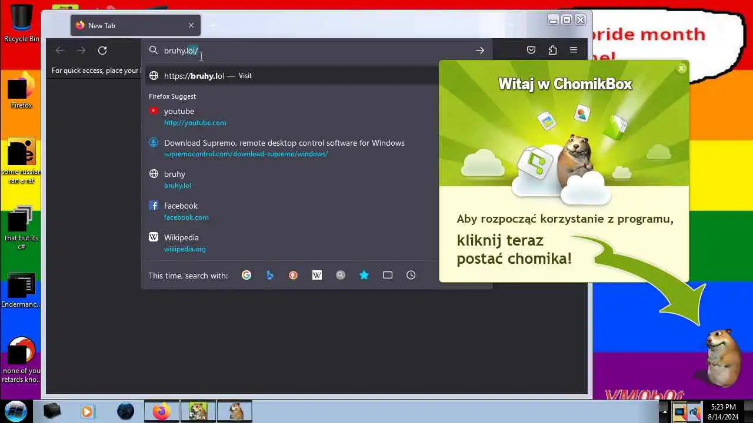
Task: Open the 'that but its c#' desktop icon
Action: pyautogui.click(x=21, y=227)
